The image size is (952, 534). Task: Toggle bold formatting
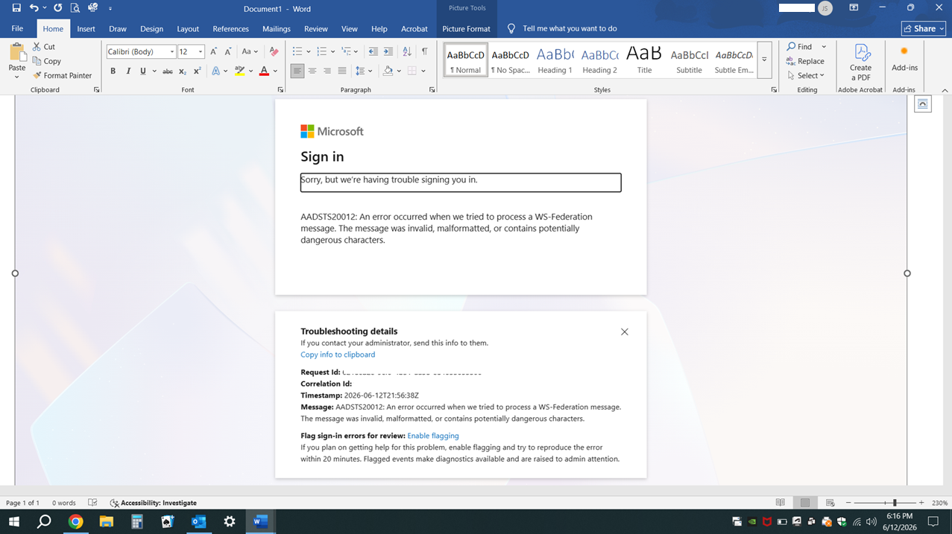[113, 71]
